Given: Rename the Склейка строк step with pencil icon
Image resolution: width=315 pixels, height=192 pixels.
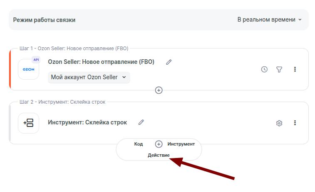Looking at the screenshot, I should (141, 122).
